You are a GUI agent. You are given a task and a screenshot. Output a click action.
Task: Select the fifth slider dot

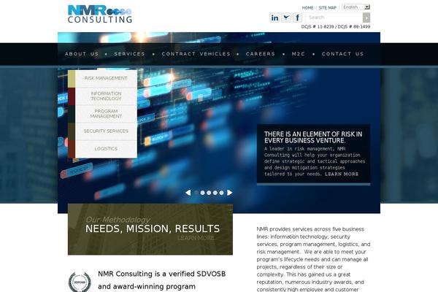coord(221,193)
